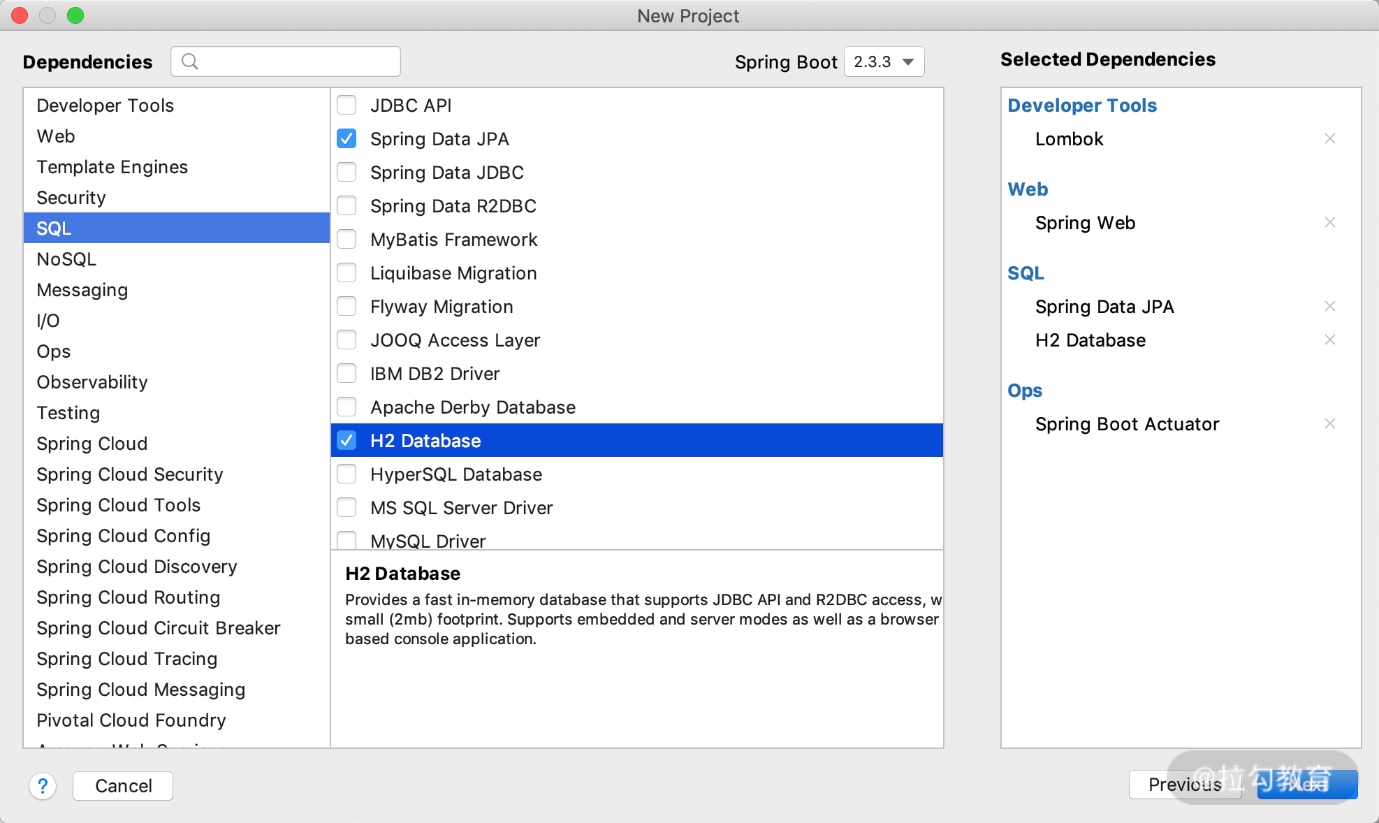The image size is (1379, 823).
Task: Open the Spring Boot version dropdown
Action: pos(884,61)
